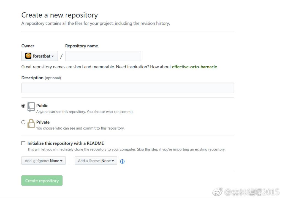This screenshot has height=199, width=282.
Task: Expand the Add a license dropdown
Action: tap(96, 161)
